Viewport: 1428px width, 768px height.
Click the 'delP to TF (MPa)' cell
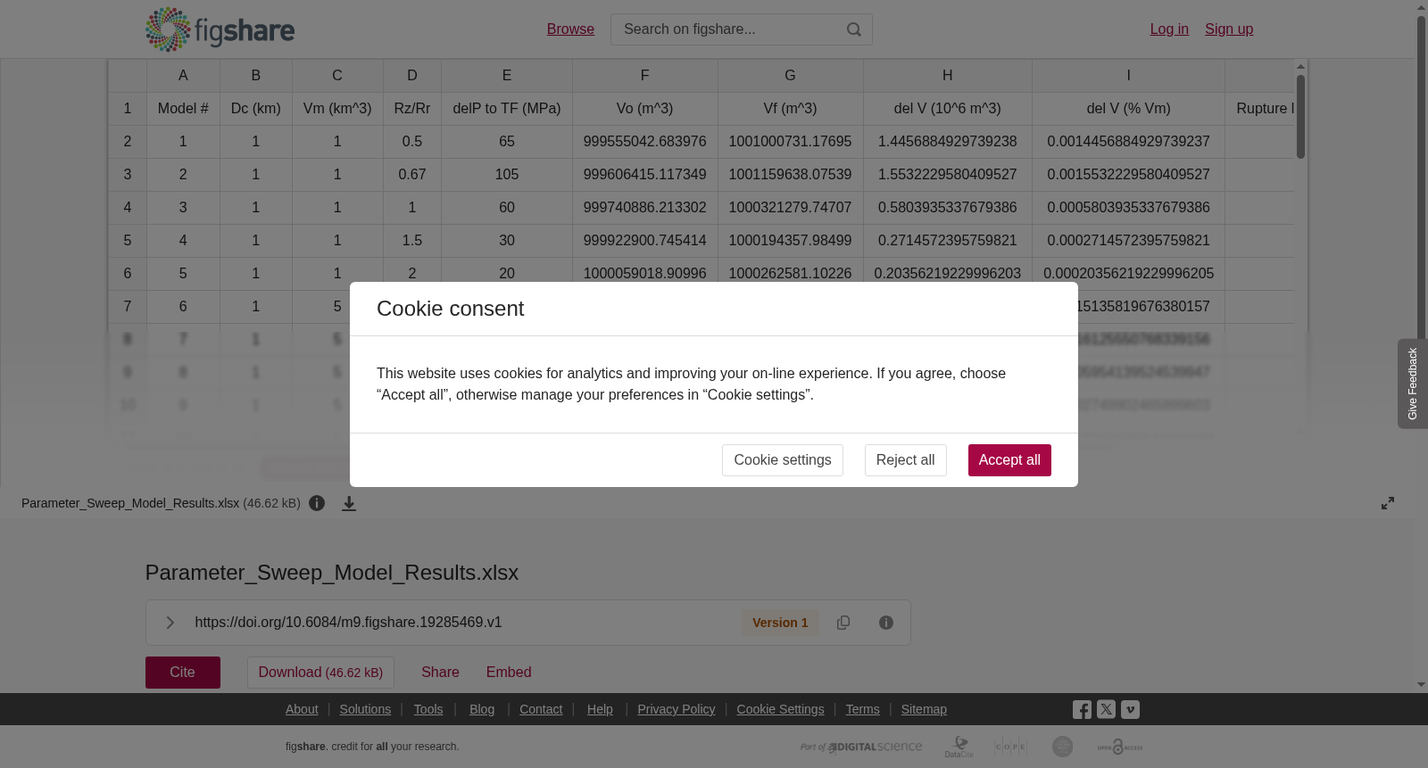click(x=507, y=109)
